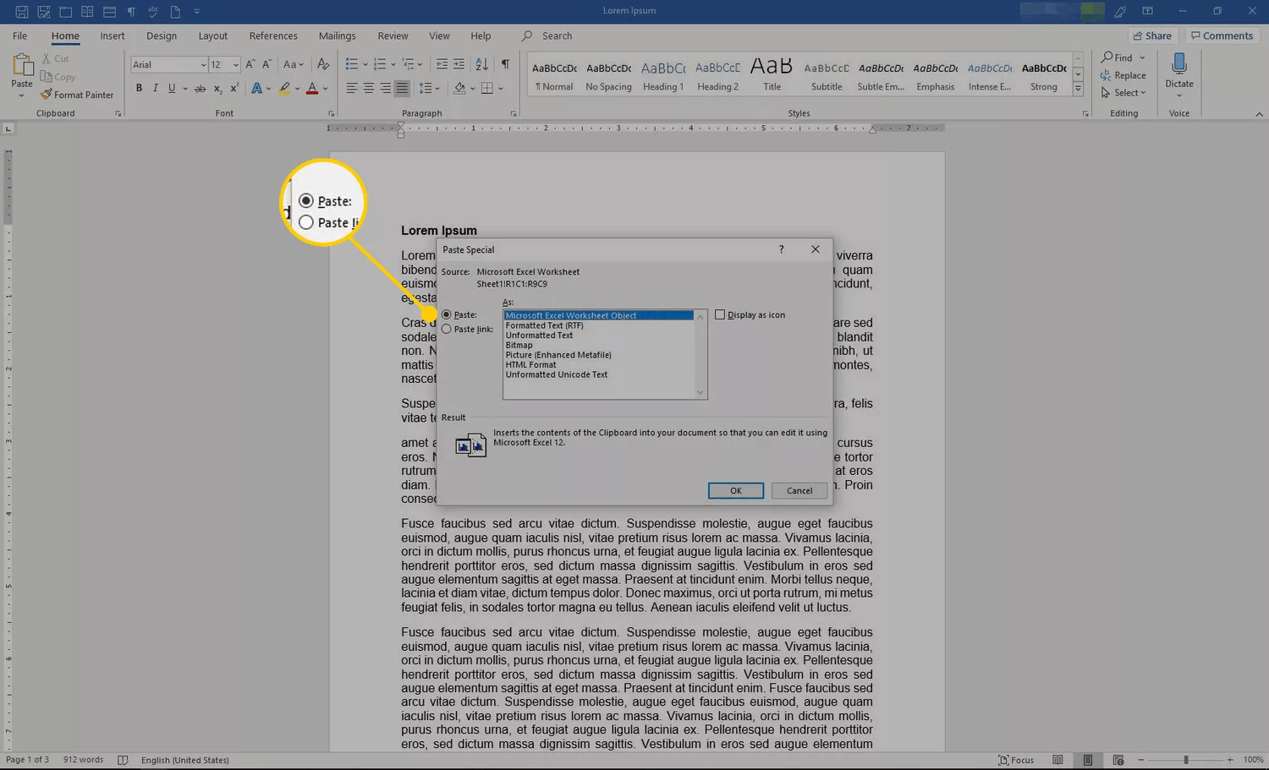This screenshot has height=770, width=1269.
Task: Adjust the zoom slider in status bar
Action: (1185, 760)
